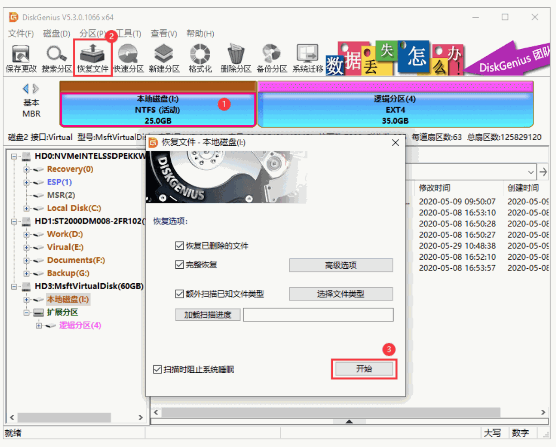This screenshot has height=447, width=556.
Task: Choose the 格式化 format icon
Action: [200, 59]
